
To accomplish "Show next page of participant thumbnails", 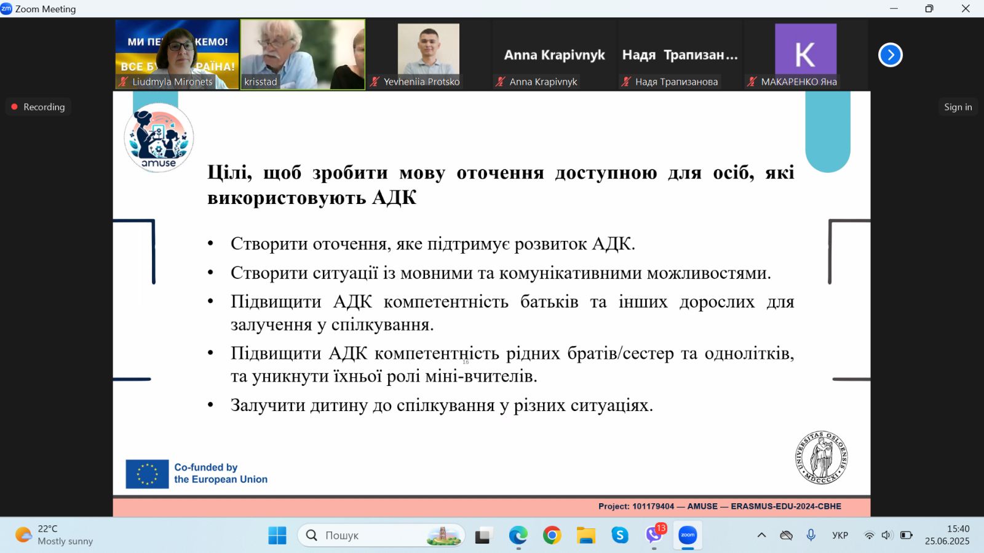I will click(x=890, y=55).
